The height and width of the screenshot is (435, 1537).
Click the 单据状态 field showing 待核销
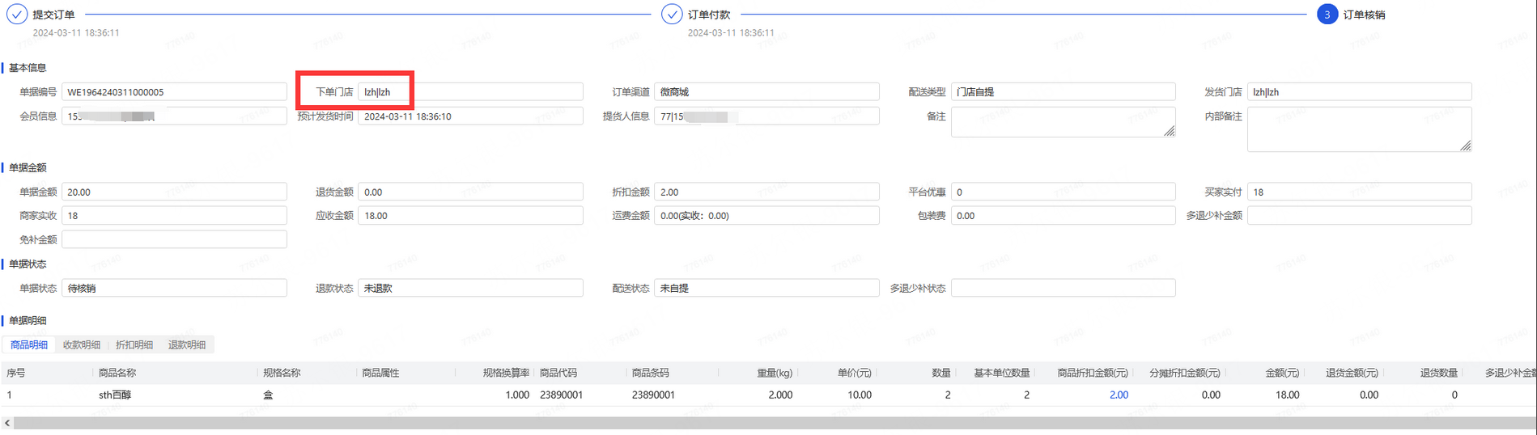pos(174,289)
